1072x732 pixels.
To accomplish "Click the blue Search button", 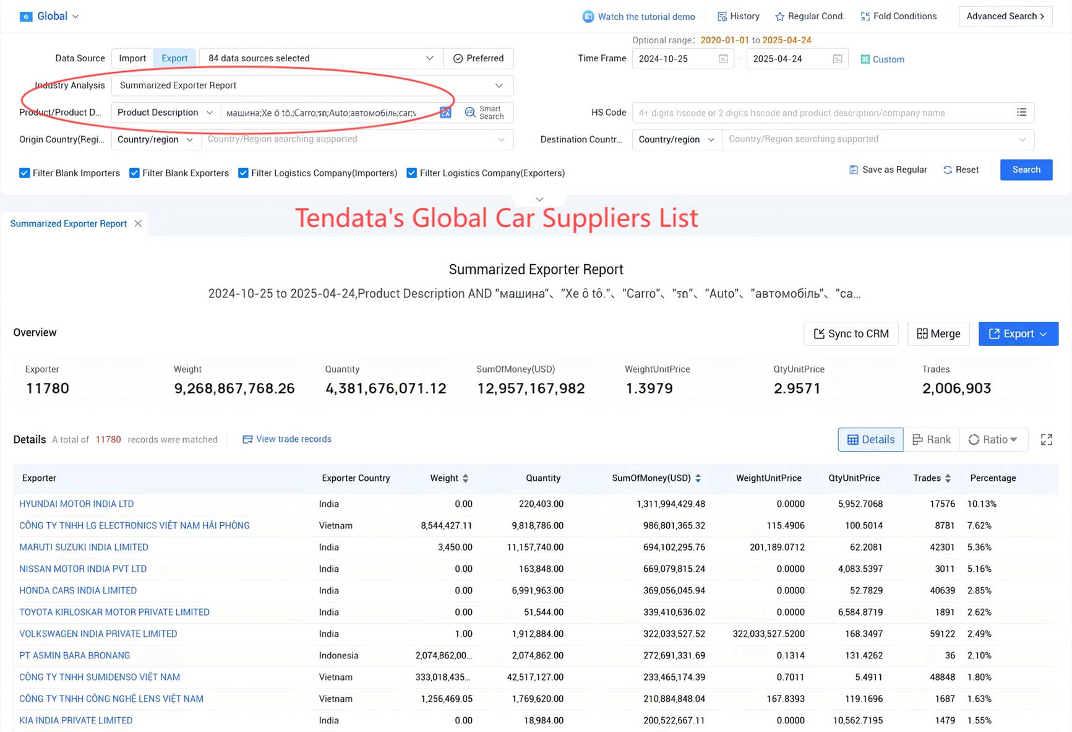I will point(1026,170).
